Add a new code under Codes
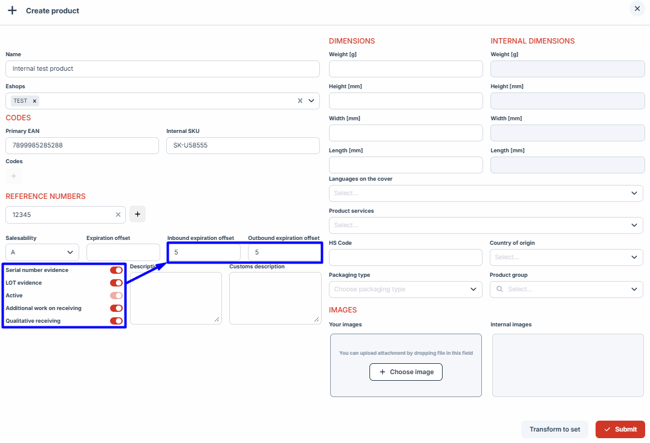650x443 pixels. pos(13,176)
